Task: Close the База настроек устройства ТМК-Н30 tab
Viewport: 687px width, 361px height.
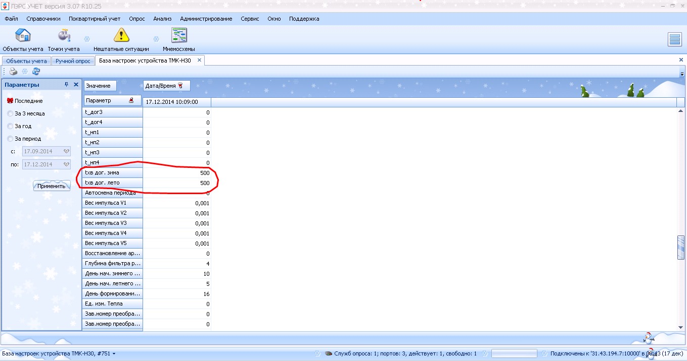Action: click(199, 61)
